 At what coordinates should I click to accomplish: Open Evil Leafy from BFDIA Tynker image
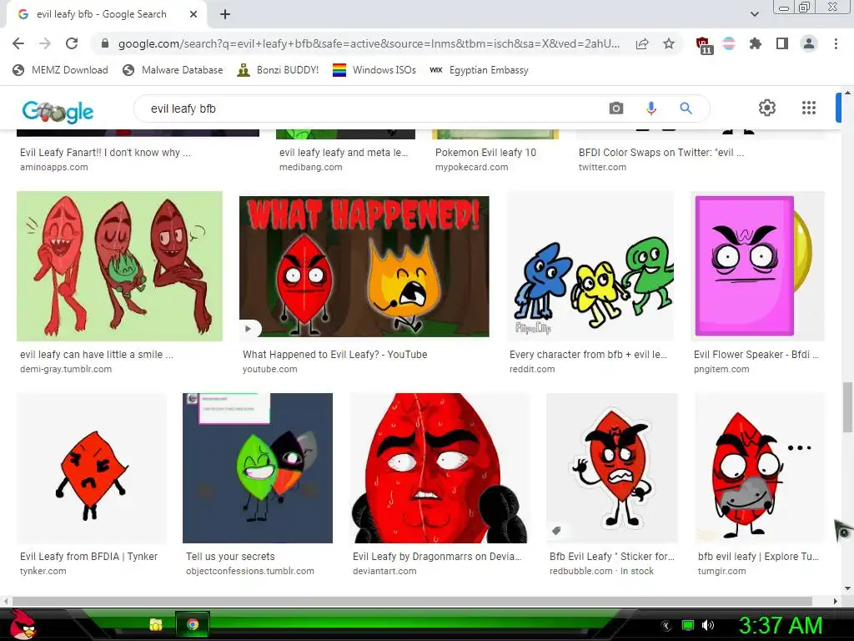pos(92,468)
